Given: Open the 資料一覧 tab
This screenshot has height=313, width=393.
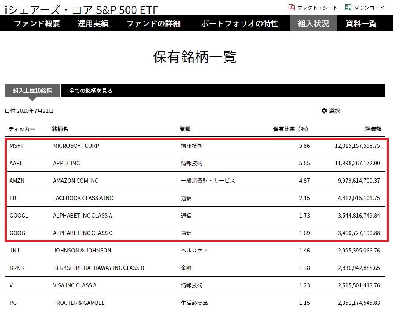Looking at the screenshot, I should (x=361, y=23).
